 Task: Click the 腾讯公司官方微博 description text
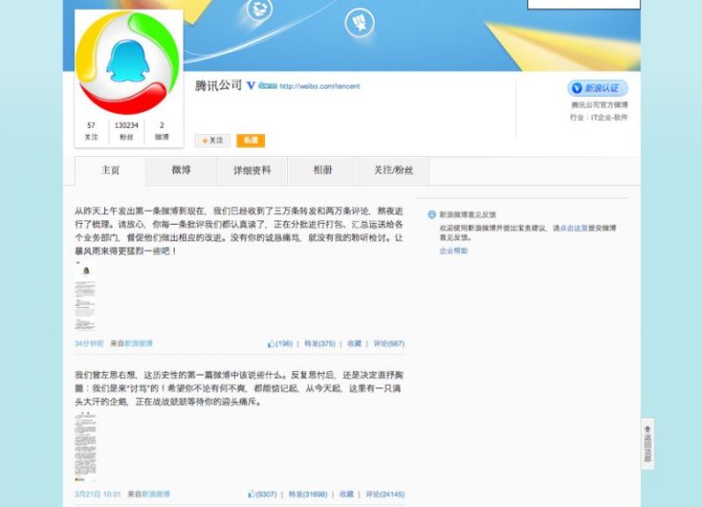(x=600, y=105)
